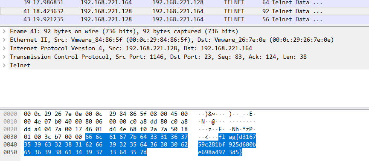
Task: Select packet 41 at 18.423632
Action: (x=184, y=11)
